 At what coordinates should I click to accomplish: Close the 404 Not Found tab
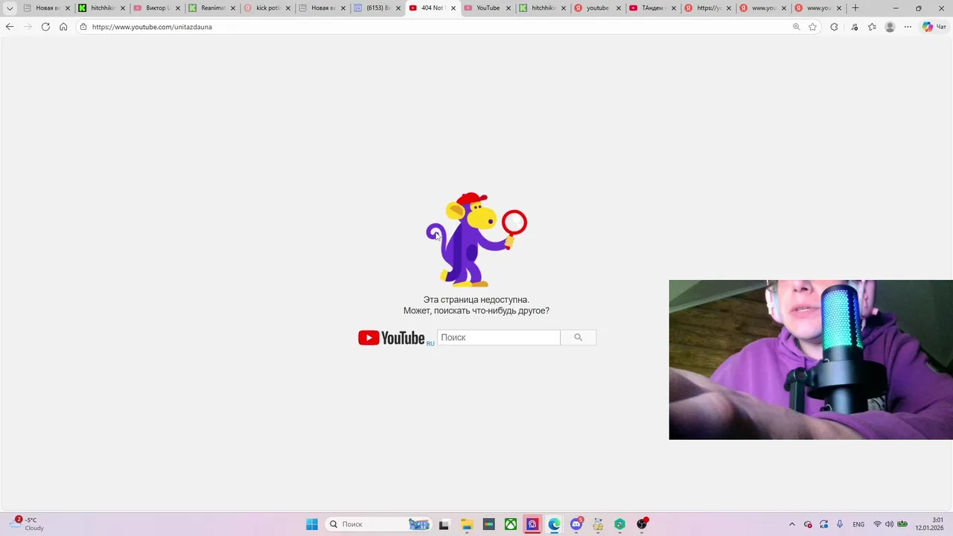point(453,8)
